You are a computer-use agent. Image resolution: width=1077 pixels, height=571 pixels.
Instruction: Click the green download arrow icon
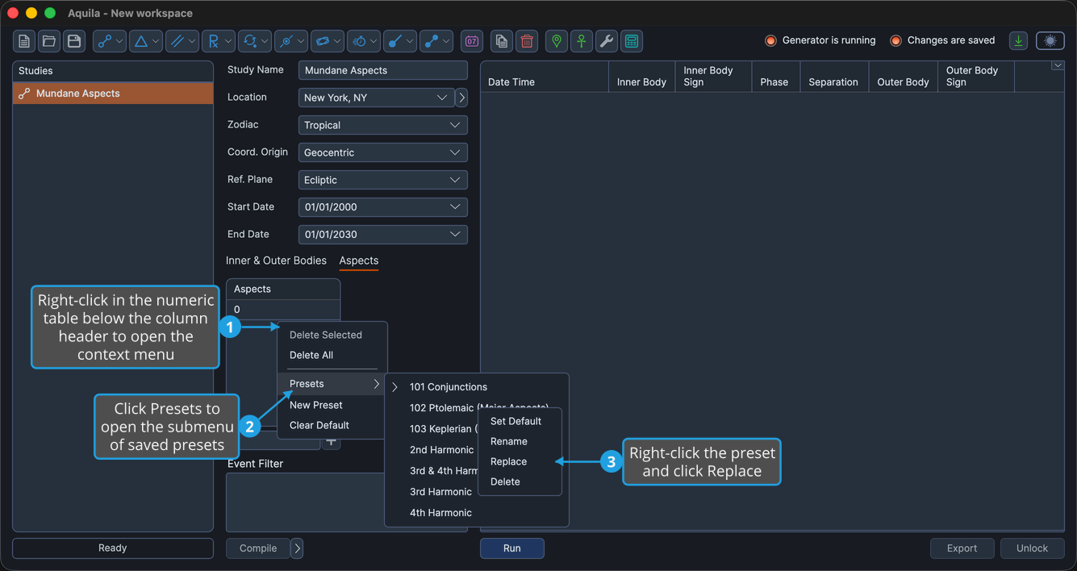pyautogui.click(x=1019, y=41)
